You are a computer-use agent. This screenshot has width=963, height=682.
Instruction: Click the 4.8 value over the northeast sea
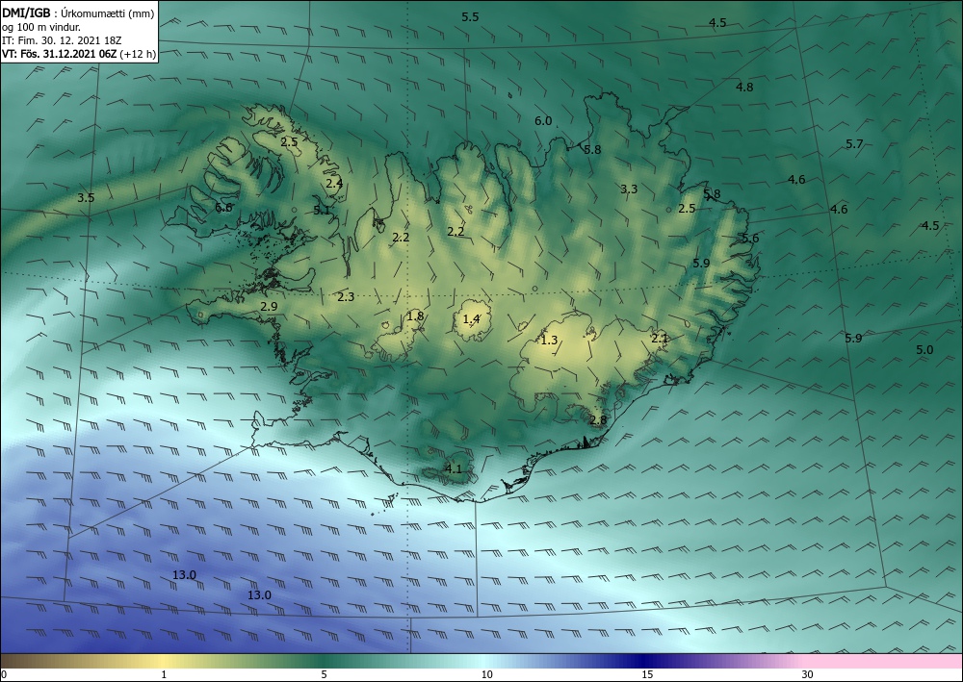click(744, 88)
